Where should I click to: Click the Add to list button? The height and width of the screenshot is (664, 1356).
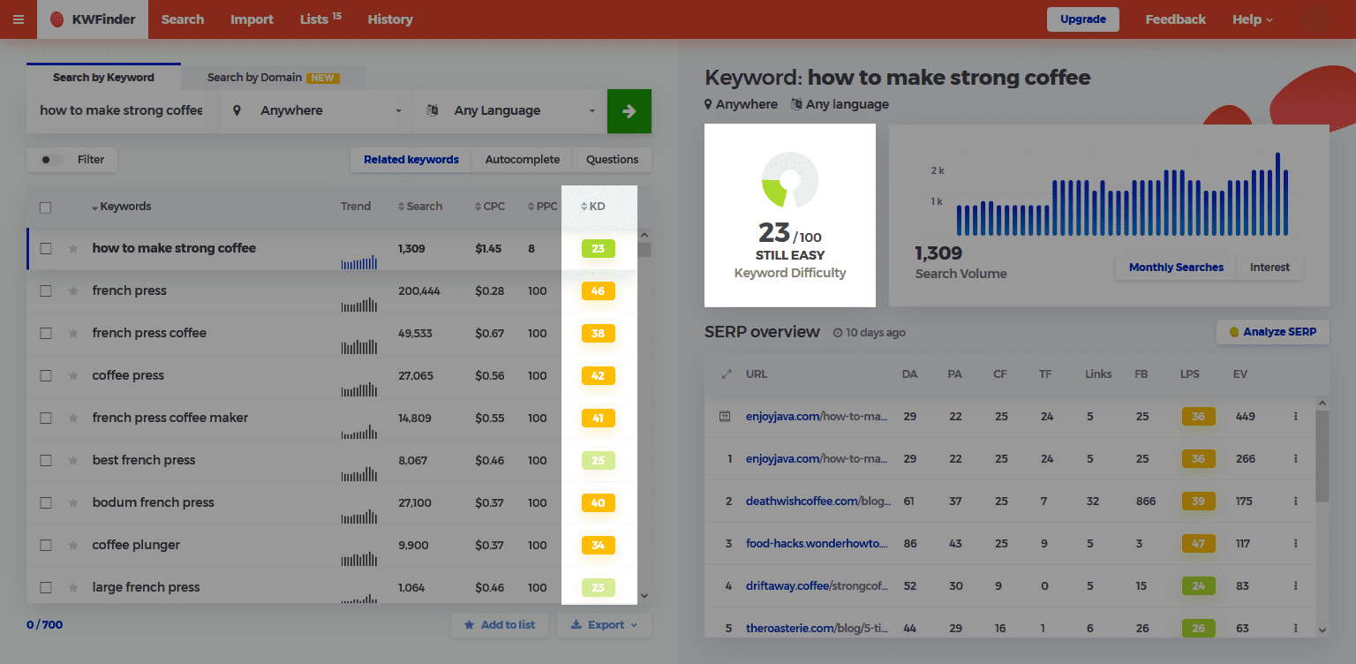499,625
